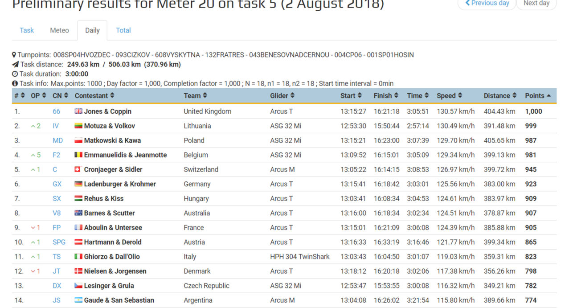Switch to the Task tab
This screenshot has width=577, height=308.
point(27,30)
